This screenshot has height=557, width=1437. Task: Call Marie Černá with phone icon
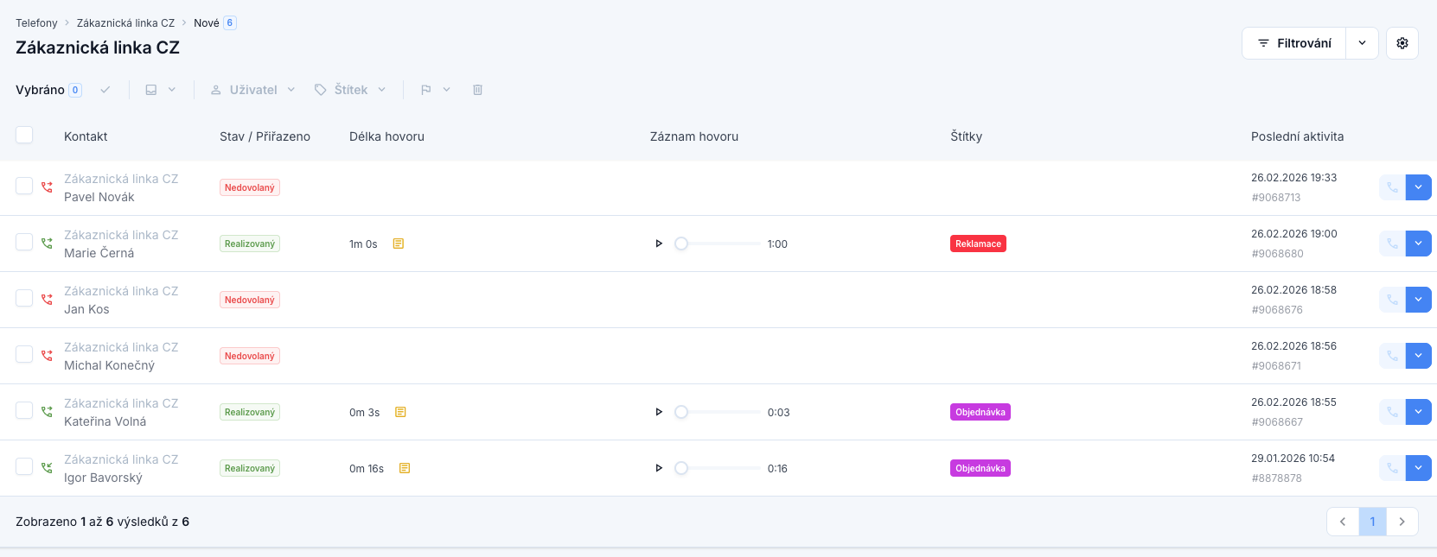[1392, 244]
